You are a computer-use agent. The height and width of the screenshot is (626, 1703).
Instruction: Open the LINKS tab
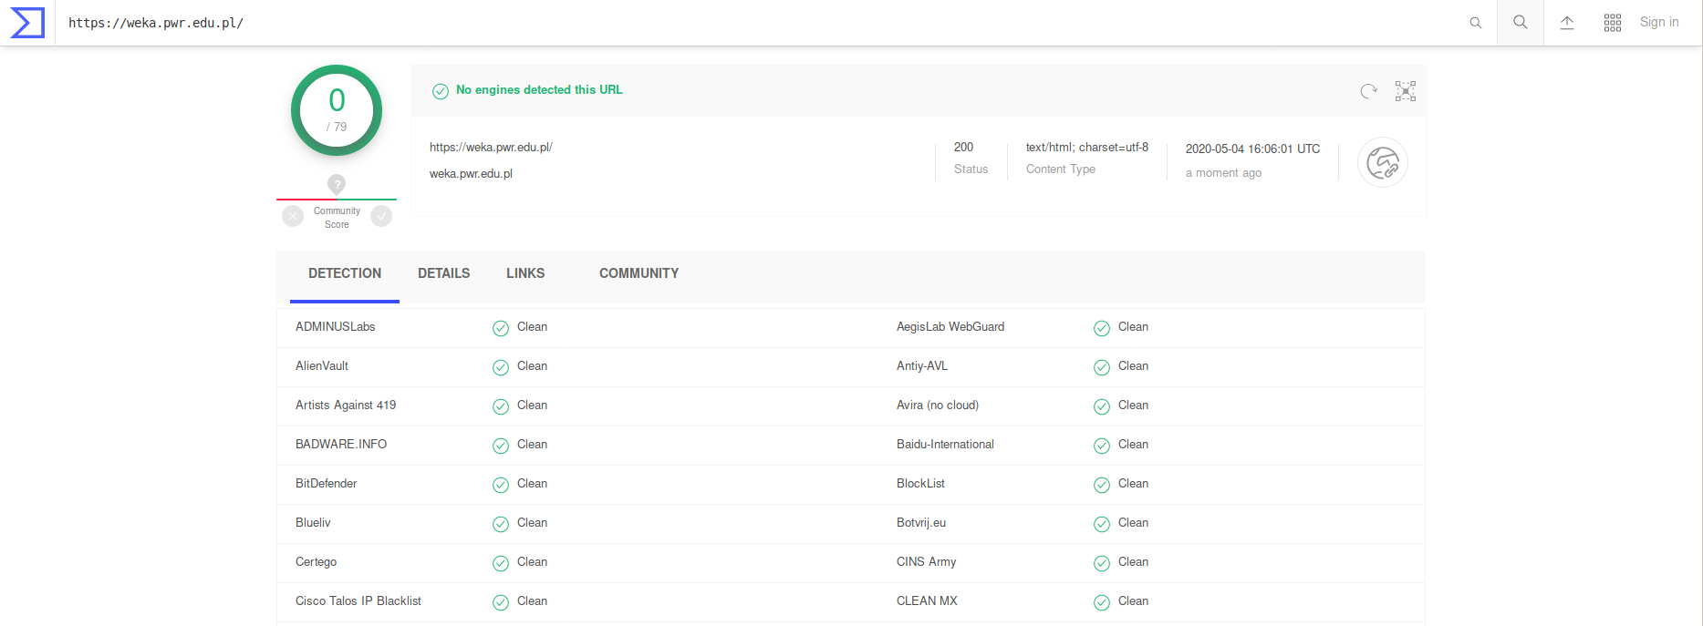[525, 273]
